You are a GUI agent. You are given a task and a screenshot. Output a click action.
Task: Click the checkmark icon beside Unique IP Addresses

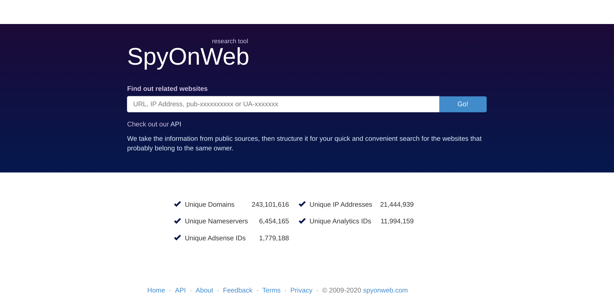click(x=302, y=204)
